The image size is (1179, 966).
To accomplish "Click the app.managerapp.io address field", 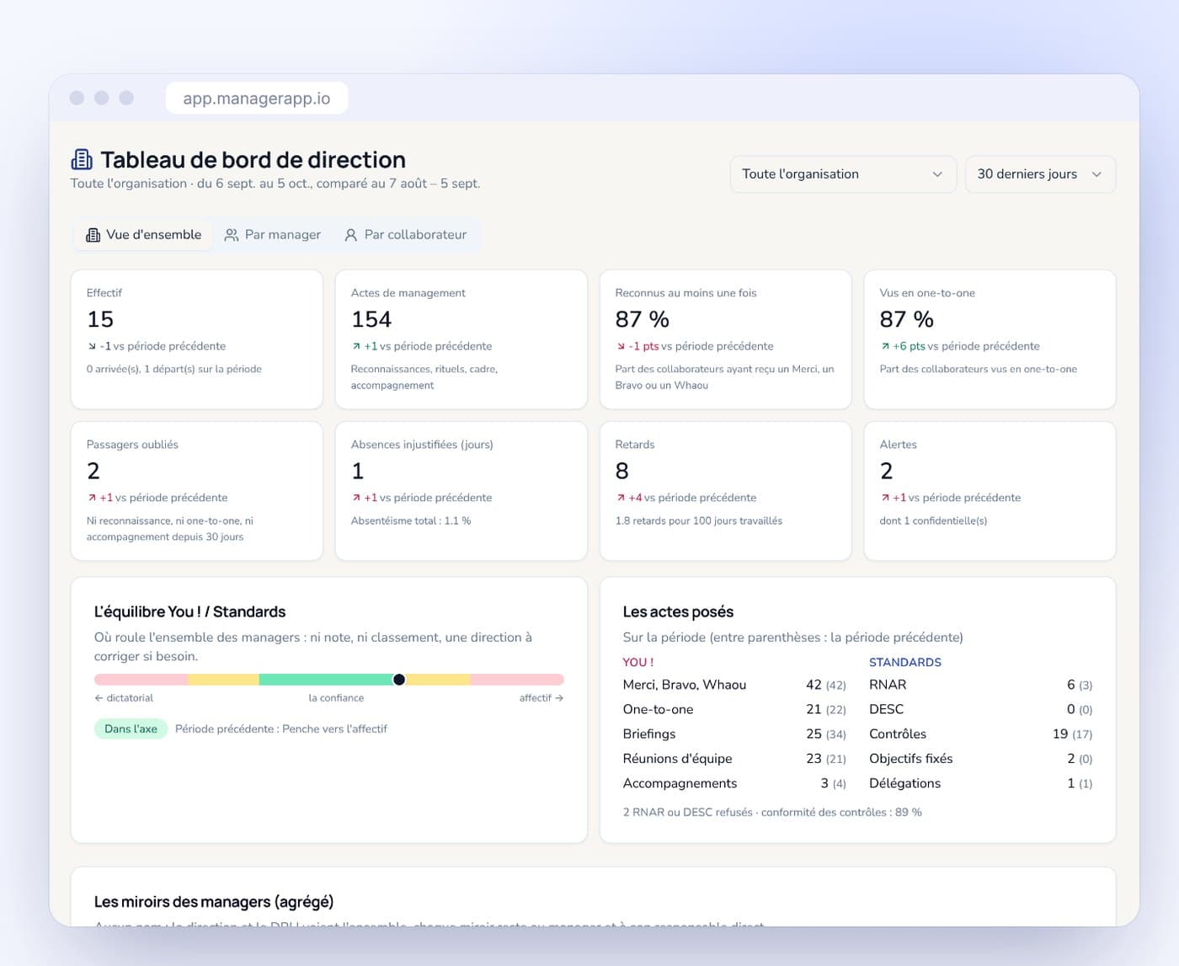I will 257,99.
